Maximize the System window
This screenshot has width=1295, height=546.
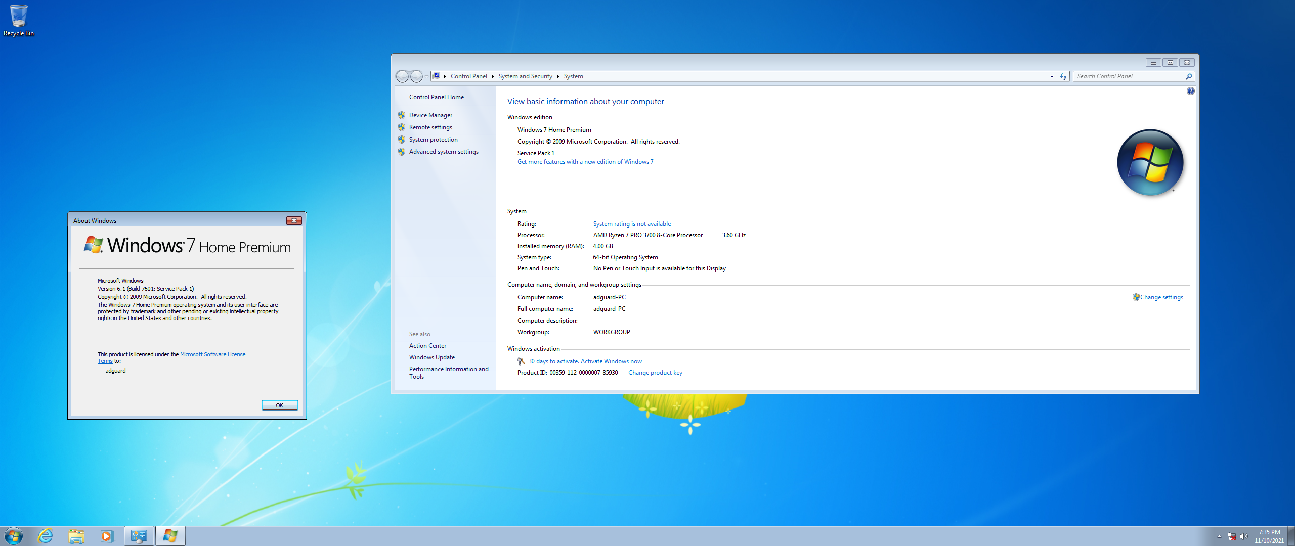[x=1170, y=63]
